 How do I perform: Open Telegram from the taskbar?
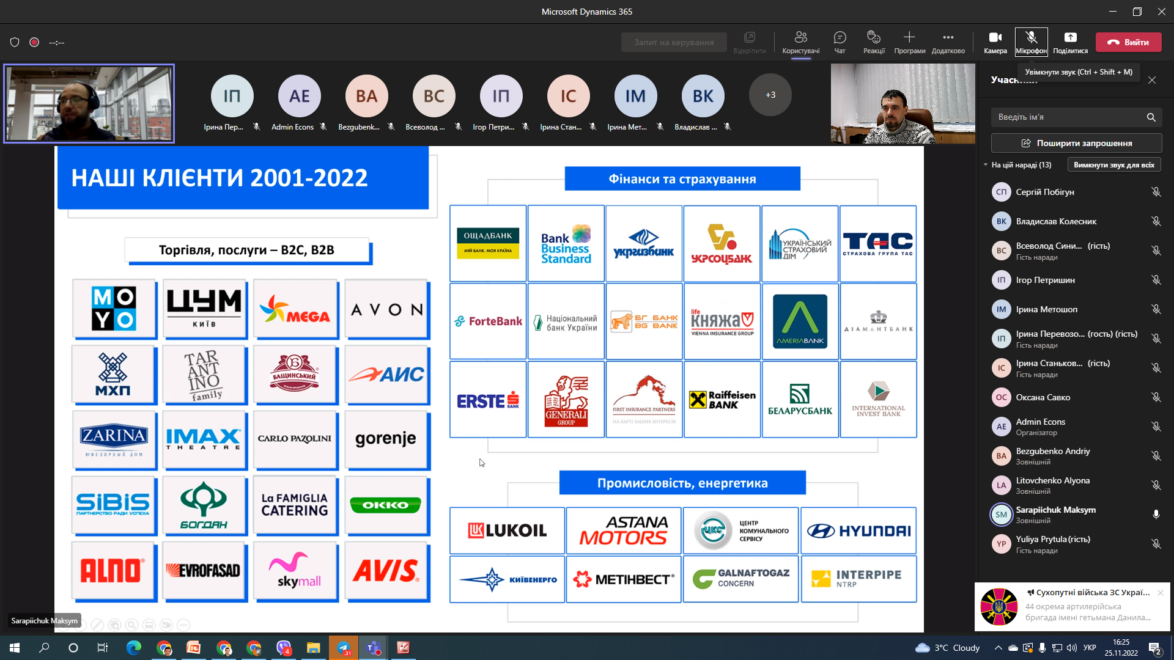pos(344,648)
